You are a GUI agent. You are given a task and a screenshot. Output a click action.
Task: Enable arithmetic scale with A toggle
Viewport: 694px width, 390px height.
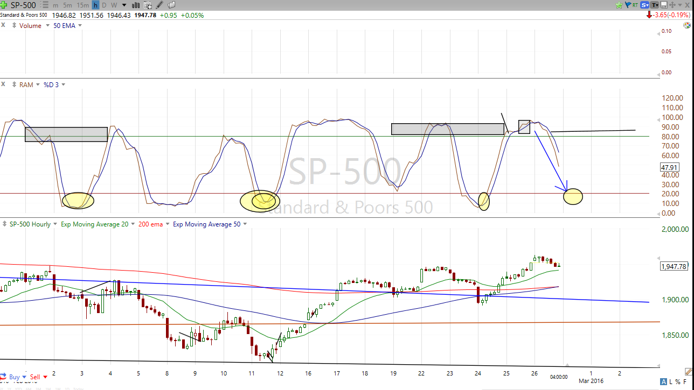point(664,381)
